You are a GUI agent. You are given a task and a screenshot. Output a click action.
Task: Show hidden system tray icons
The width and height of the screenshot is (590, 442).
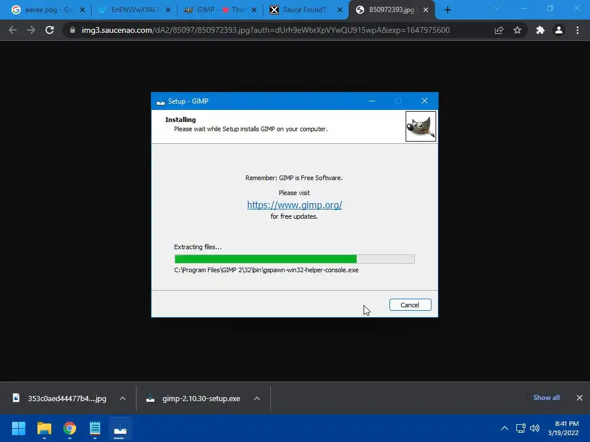tap(505, 428)
